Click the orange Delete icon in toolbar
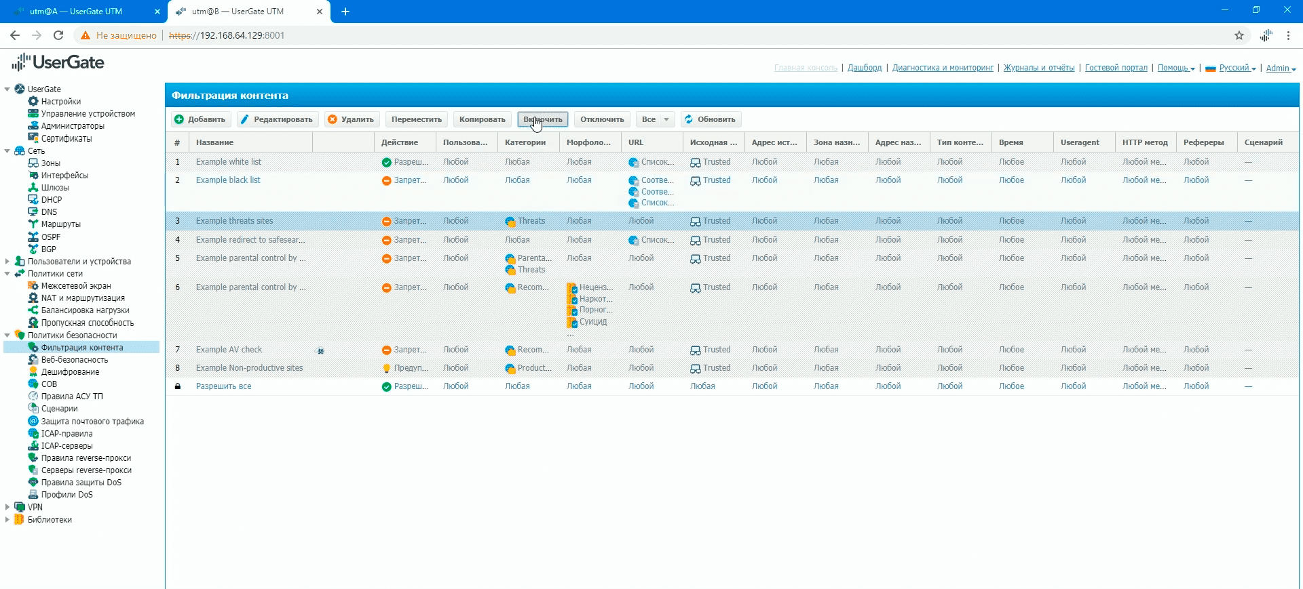The width and height of the screenshot is (1303, 589). click(x=333, y=119)
